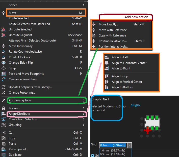Click the plugin link text
This screenshot has width=179, height=157.
tap(135, 105)
